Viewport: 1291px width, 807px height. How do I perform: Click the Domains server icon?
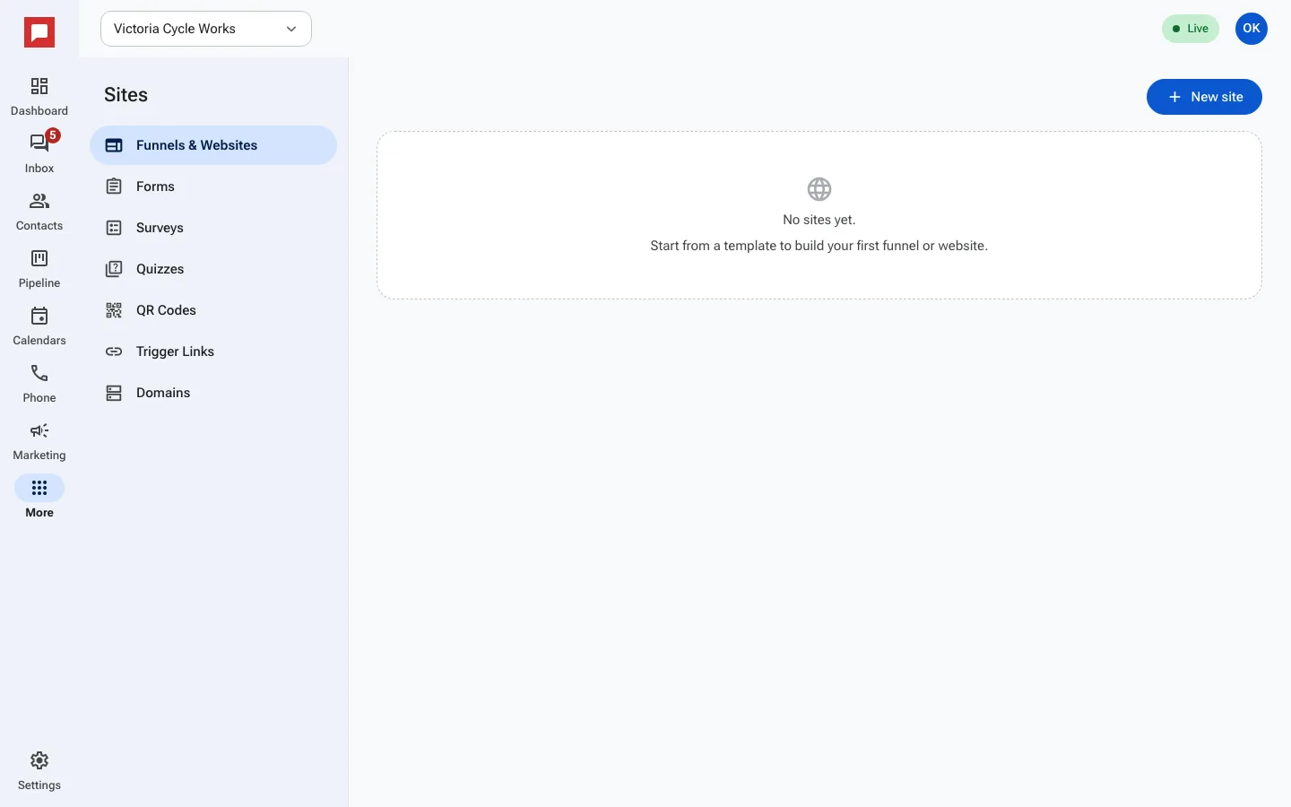(114, 393)
